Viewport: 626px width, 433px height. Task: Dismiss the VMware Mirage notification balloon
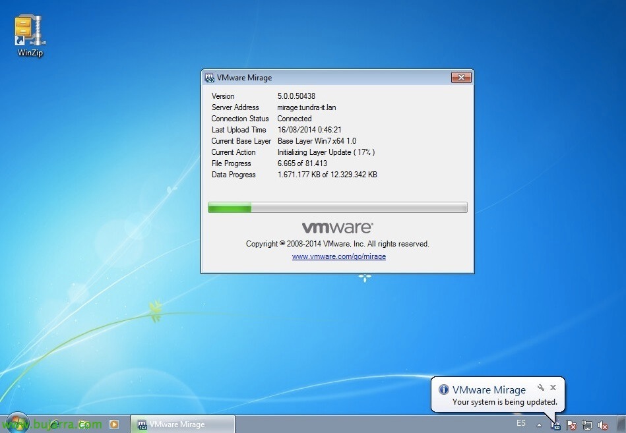[x=553, y=387]
